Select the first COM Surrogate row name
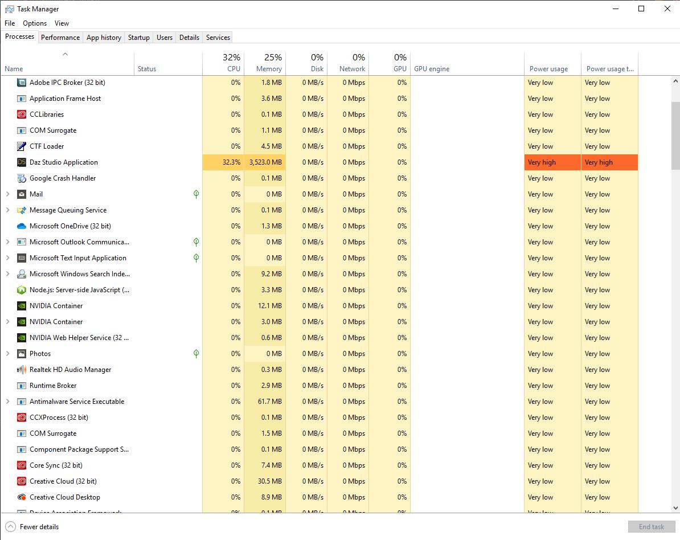Viewport: 680px width, 540px height. point(53,130)
